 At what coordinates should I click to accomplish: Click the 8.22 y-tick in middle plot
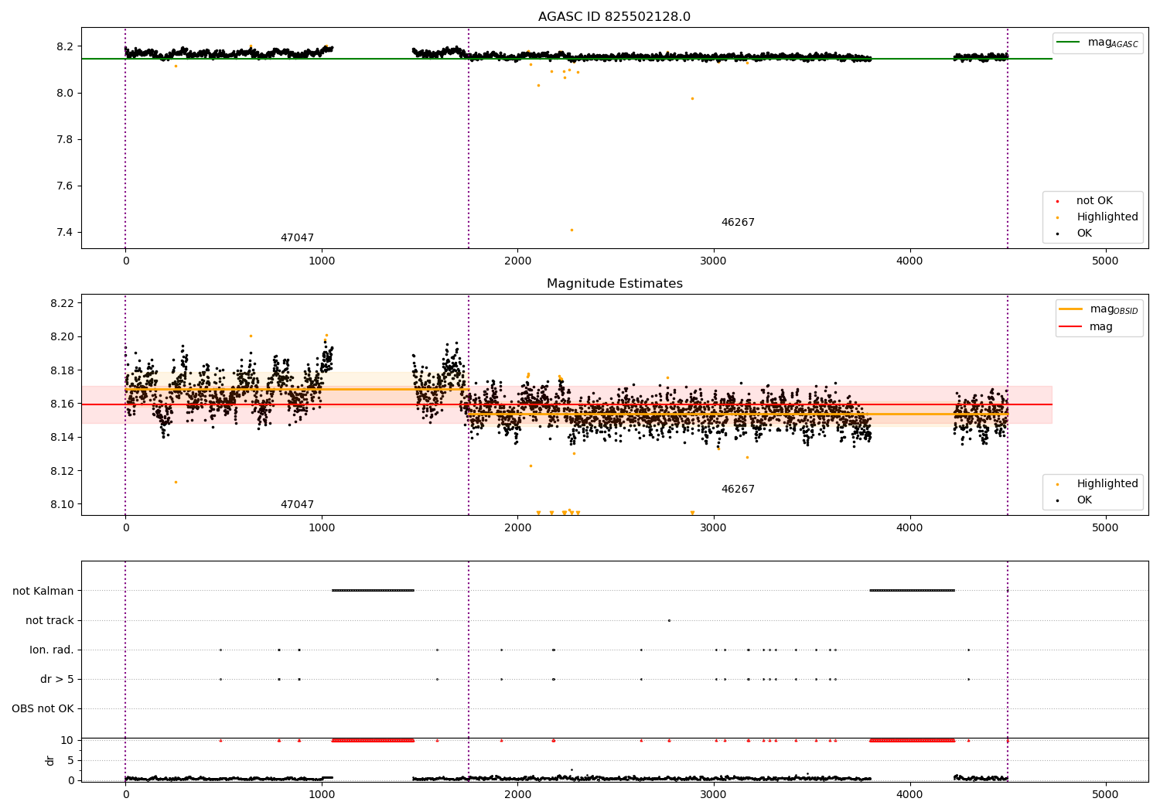pyautogui.click(x=62, y=303)
